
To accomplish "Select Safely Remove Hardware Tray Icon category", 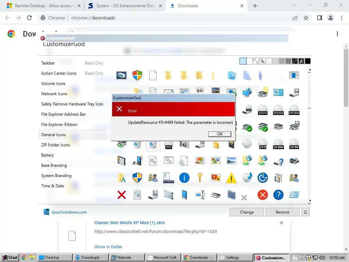I will click(x=72, y=104).
